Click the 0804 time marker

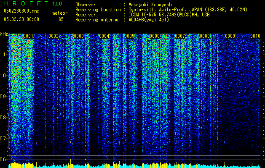(x=104, y=36)
